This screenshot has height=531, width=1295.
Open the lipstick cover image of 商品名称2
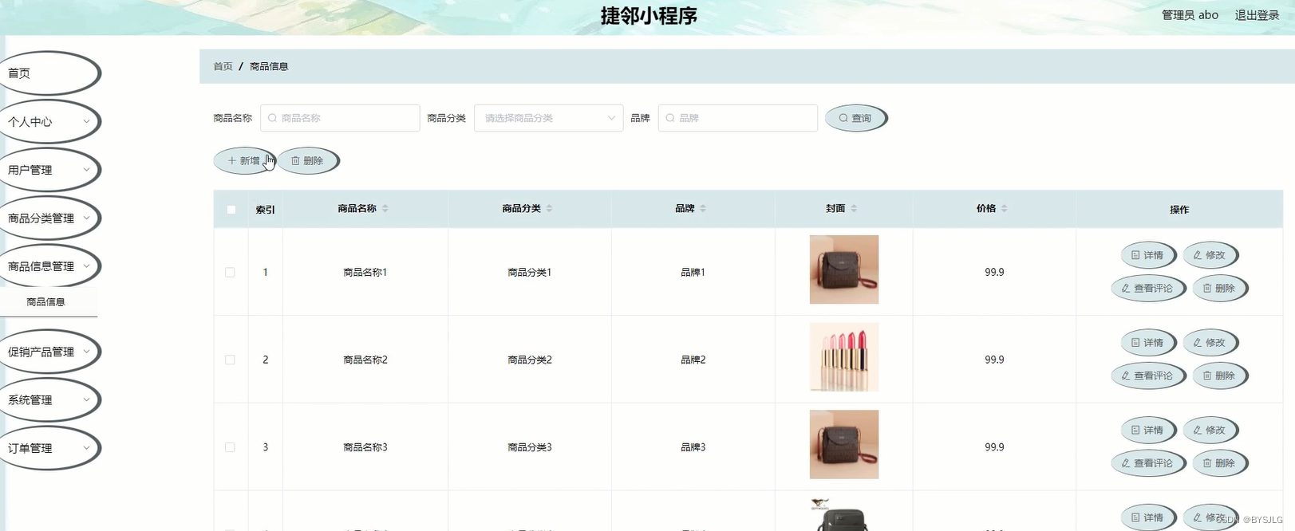(x=843, y=357)
